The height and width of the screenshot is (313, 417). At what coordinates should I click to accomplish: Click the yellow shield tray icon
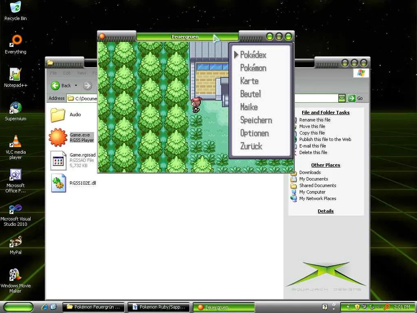(x=357, y=307)
